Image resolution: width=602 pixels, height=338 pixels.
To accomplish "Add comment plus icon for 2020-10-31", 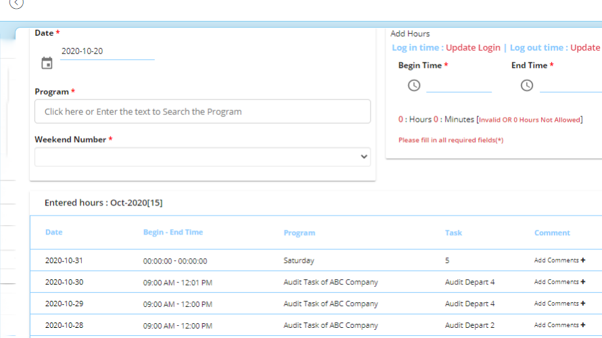I will point(582,260).
